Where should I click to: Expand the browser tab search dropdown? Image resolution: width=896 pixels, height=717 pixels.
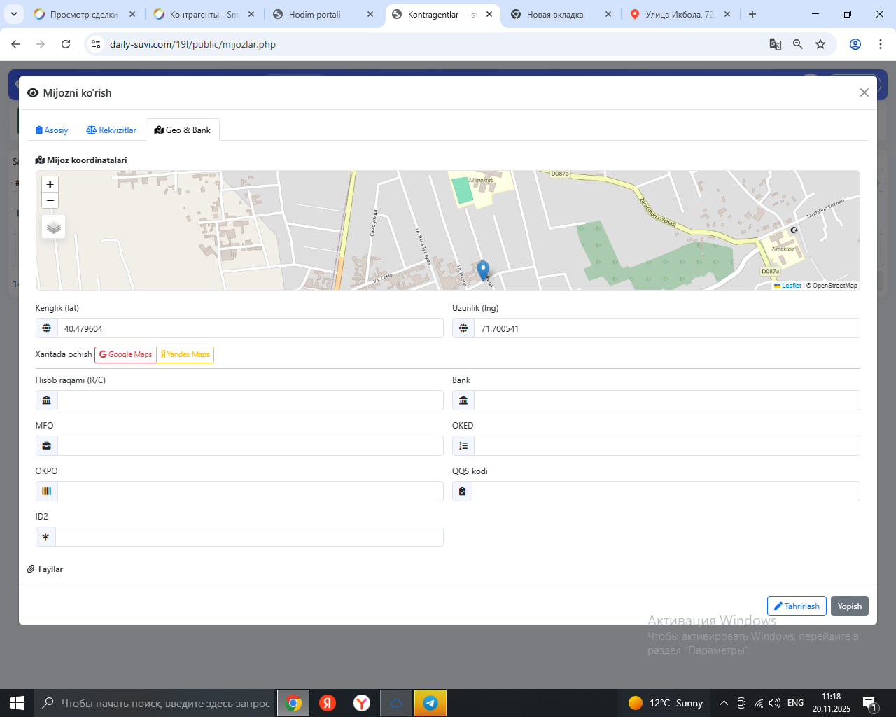point(13,14)
